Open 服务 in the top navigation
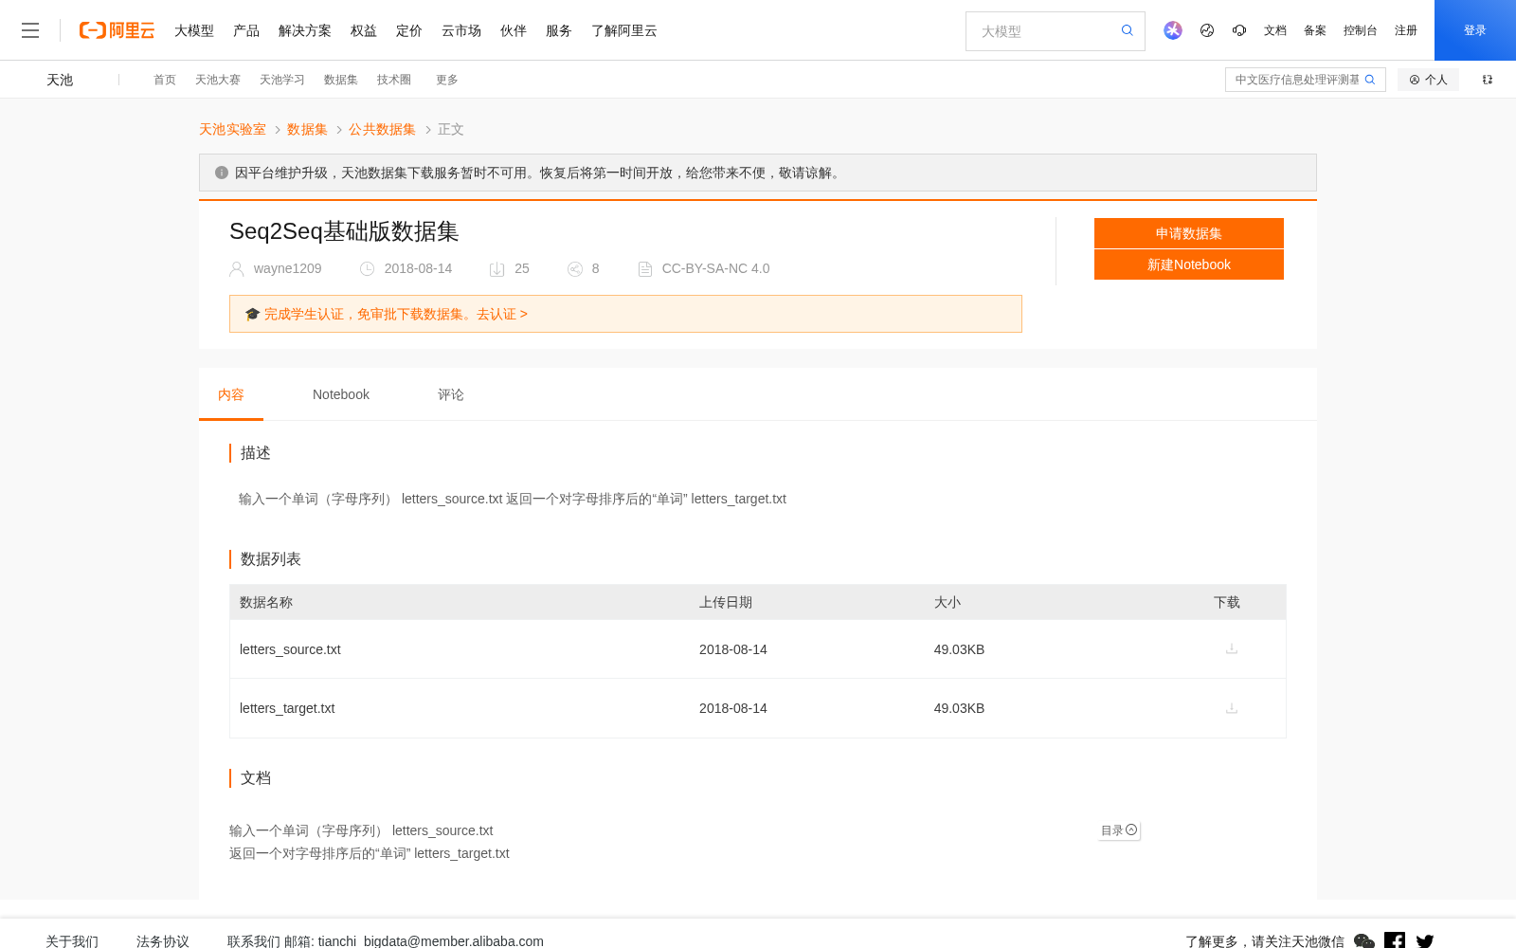The height and width of the screenshot is (948, 1516). pos(559,30)
